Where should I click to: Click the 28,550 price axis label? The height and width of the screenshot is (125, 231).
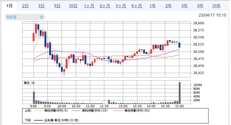click(199, 37)
